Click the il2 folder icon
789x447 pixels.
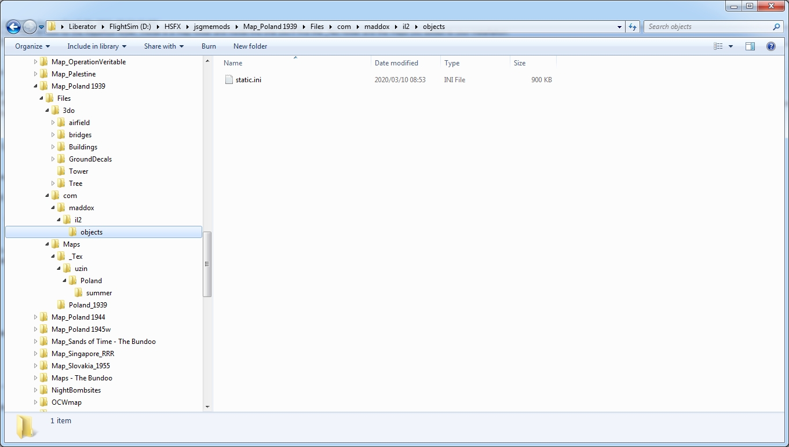tap(67, 220)
